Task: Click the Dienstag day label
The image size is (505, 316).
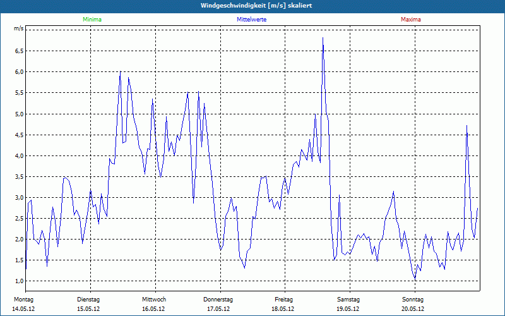Action: [88, 300]
